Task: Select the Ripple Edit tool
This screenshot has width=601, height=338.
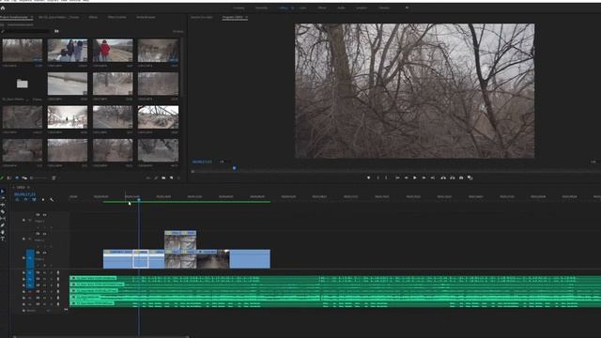Action: [3, 205]
